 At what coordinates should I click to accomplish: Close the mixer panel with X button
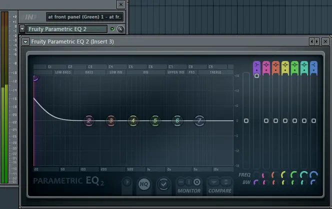(121, 4)
